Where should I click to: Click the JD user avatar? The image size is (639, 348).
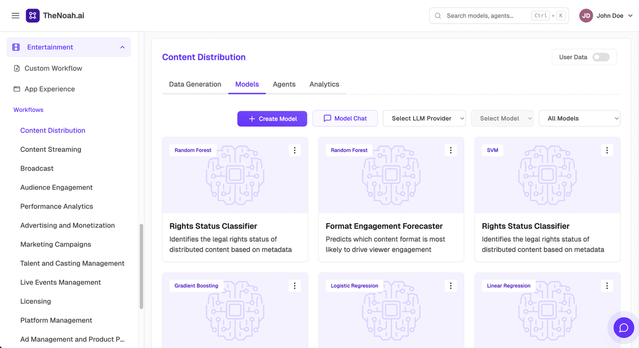tap(586, 16)
